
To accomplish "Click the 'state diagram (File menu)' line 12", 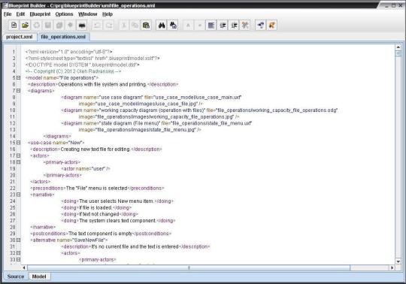I will 156,123.
